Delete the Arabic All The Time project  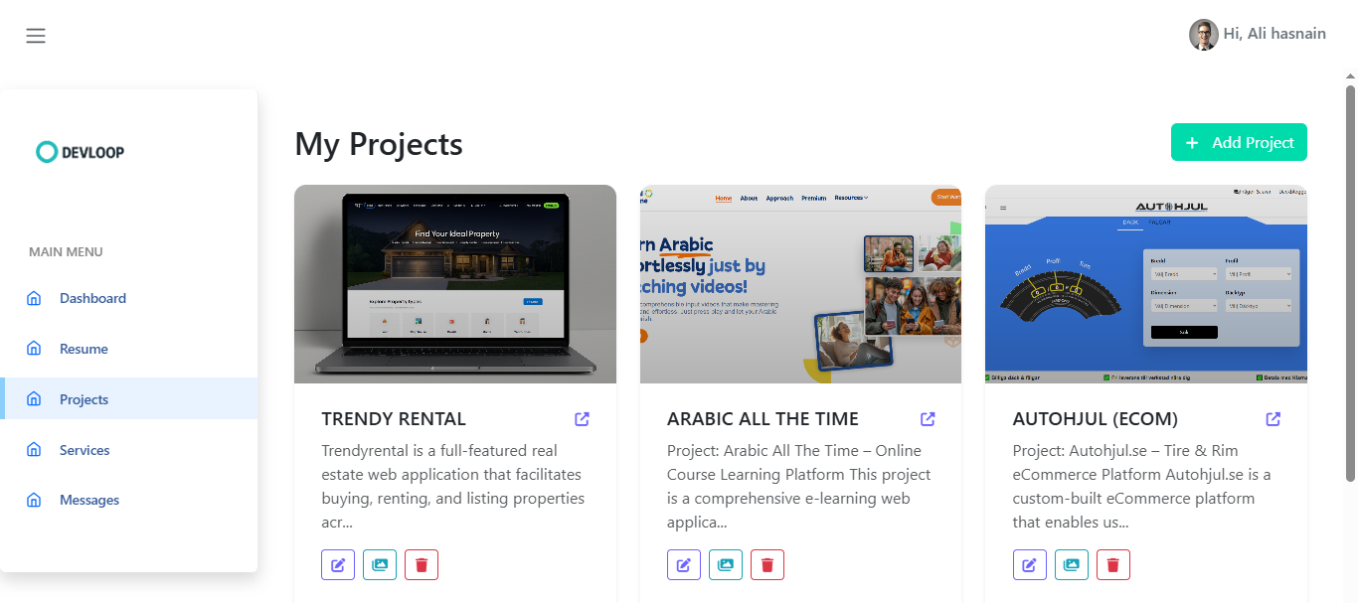click(x=767, y=565)
